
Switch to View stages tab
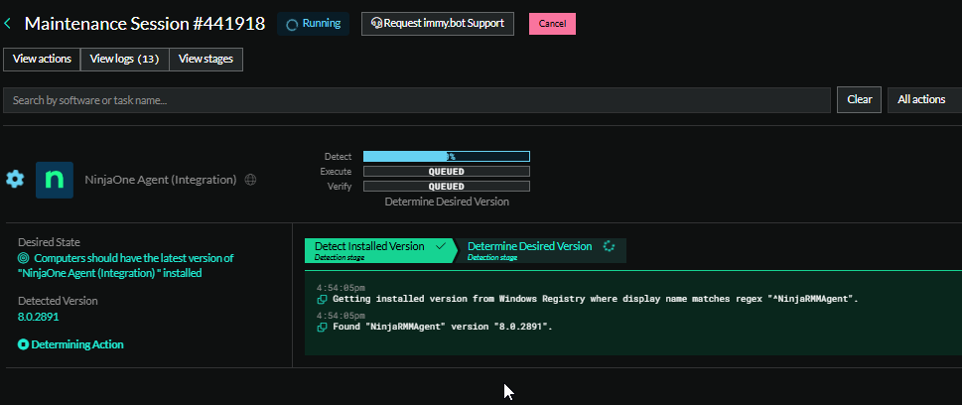[206, 60]
